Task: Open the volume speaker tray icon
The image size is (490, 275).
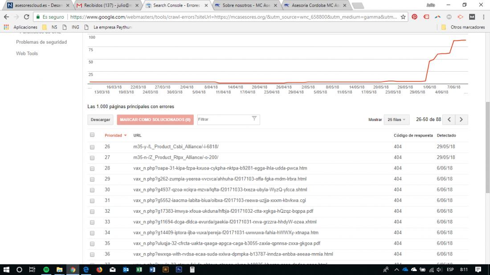Action: pyautogui.click(x=439, y=270)
